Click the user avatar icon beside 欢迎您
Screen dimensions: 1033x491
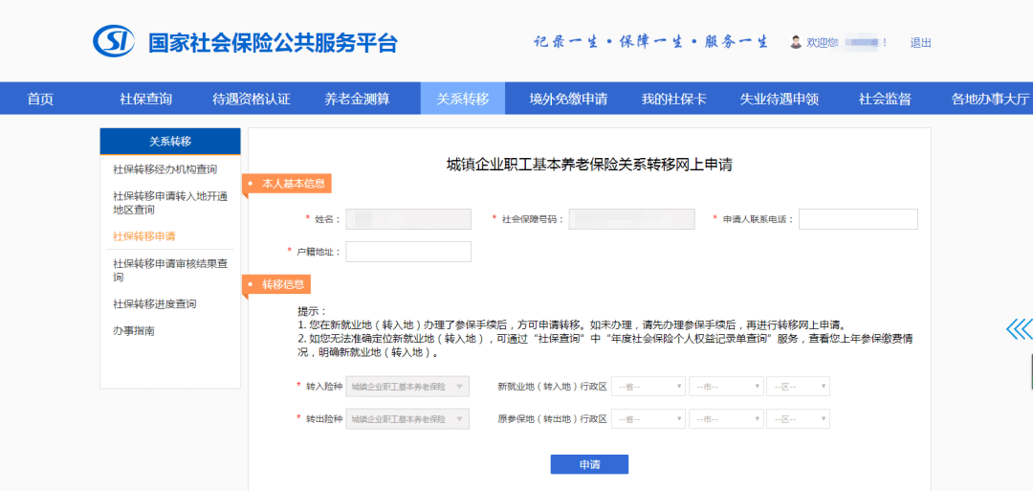tap(796, 42)
